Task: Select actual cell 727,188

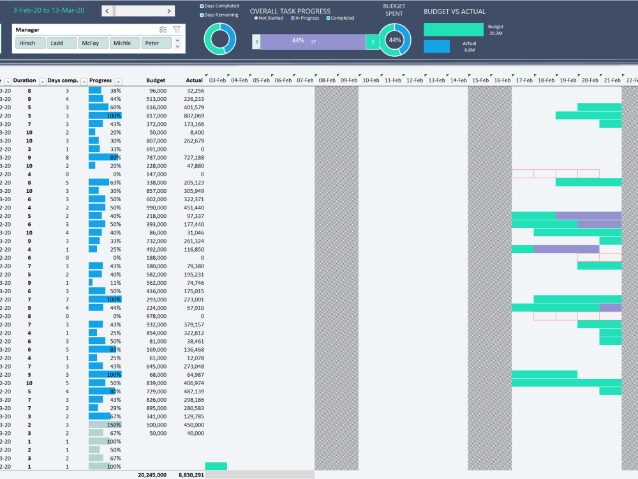Action: 194,158
